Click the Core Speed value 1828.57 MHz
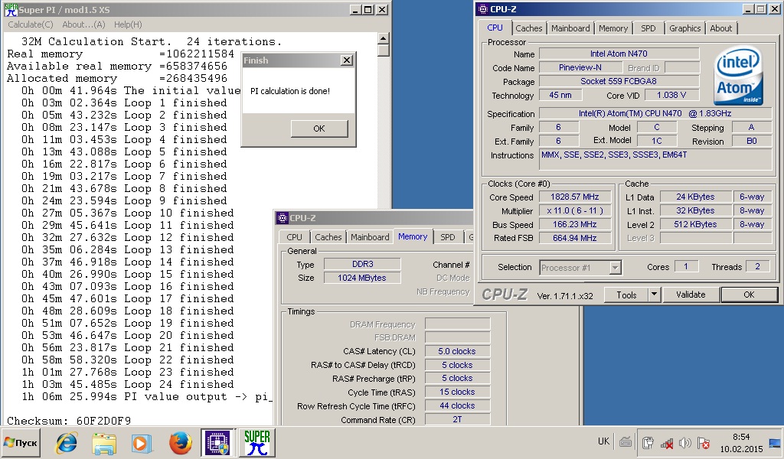 tap(575, 197)
